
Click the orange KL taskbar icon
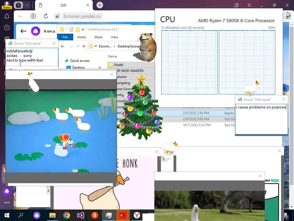click(x=123, y=215)
